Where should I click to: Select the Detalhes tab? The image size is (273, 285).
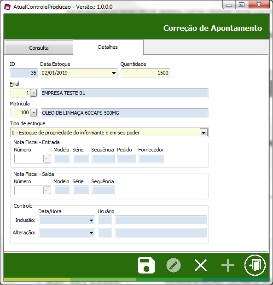[108, 47]
